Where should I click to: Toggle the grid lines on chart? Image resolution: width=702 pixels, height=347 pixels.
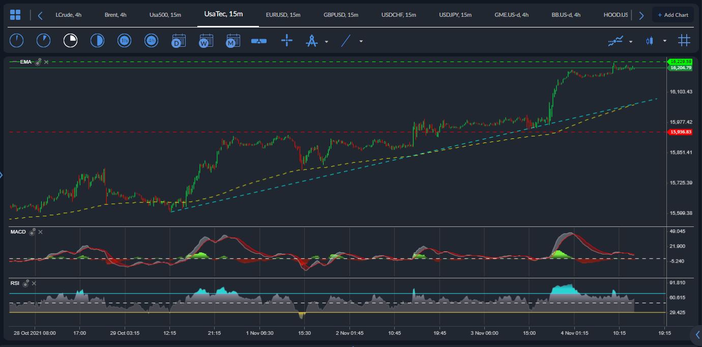pos(684,41)
